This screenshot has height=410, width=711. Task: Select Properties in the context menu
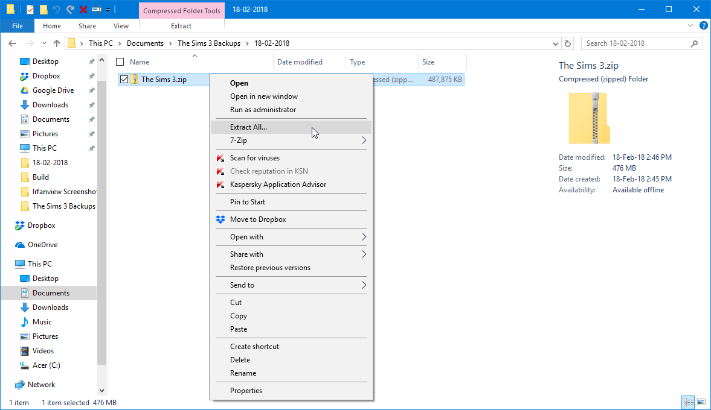246,391
